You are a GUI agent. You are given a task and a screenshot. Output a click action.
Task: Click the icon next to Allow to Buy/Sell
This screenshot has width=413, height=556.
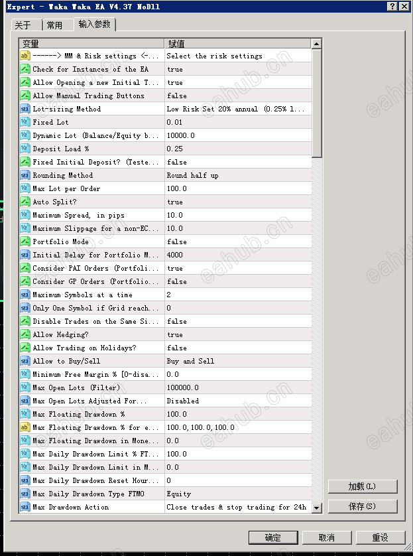[x=25, y=361]
